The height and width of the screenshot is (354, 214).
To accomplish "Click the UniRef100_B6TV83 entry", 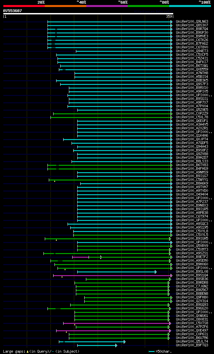I will (192, 165).
